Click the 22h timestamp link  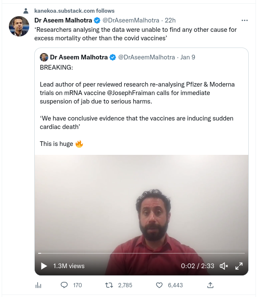(170, 20)
